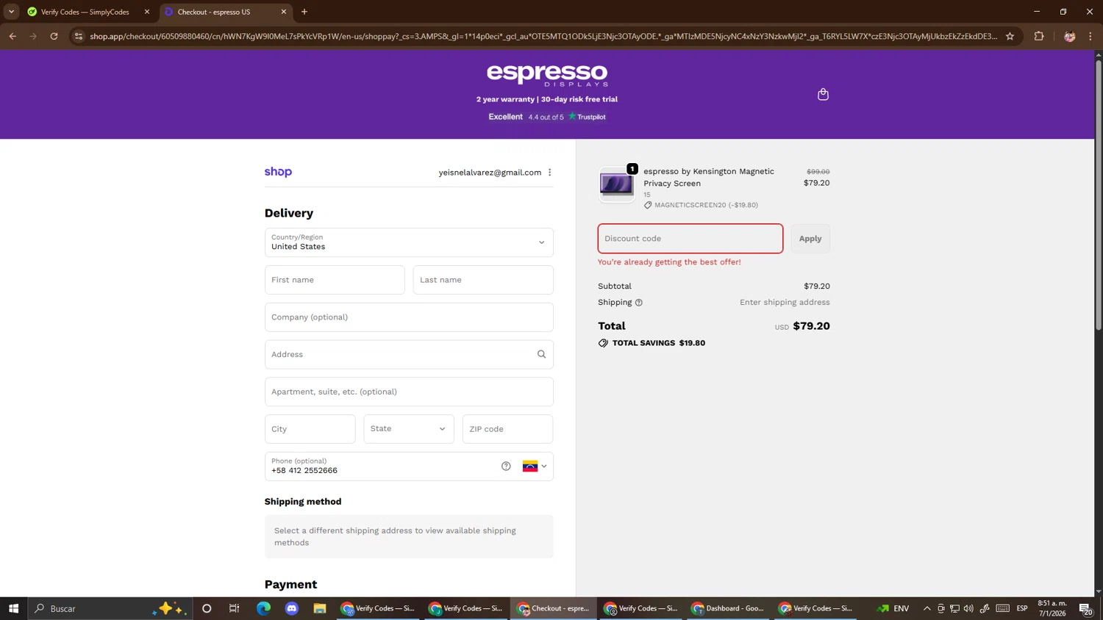Click the Last name field
The image size is (1103, 620).
(483, 280)
